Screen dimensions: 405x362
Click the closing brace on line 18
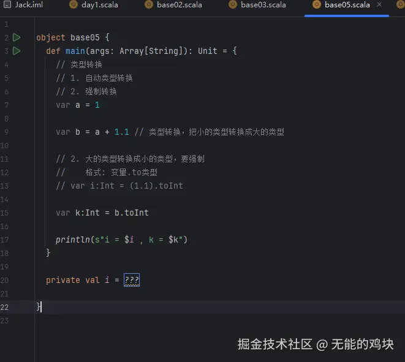pyautogui.click(x=48, y=252)
